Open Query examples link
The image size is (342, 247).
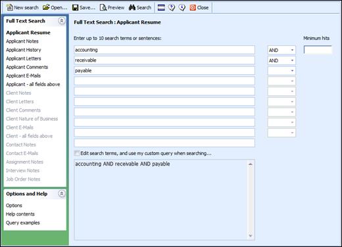click(x=23, y=223)
